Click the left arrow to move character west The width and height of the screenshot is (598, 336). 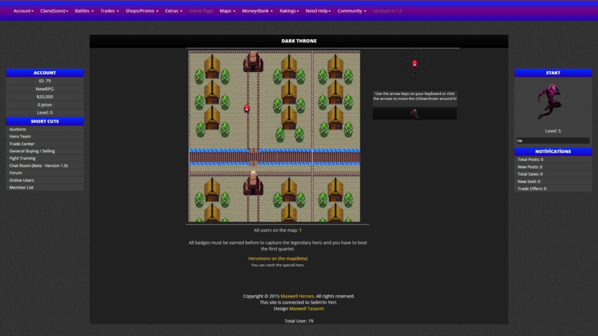coord(405,64)
